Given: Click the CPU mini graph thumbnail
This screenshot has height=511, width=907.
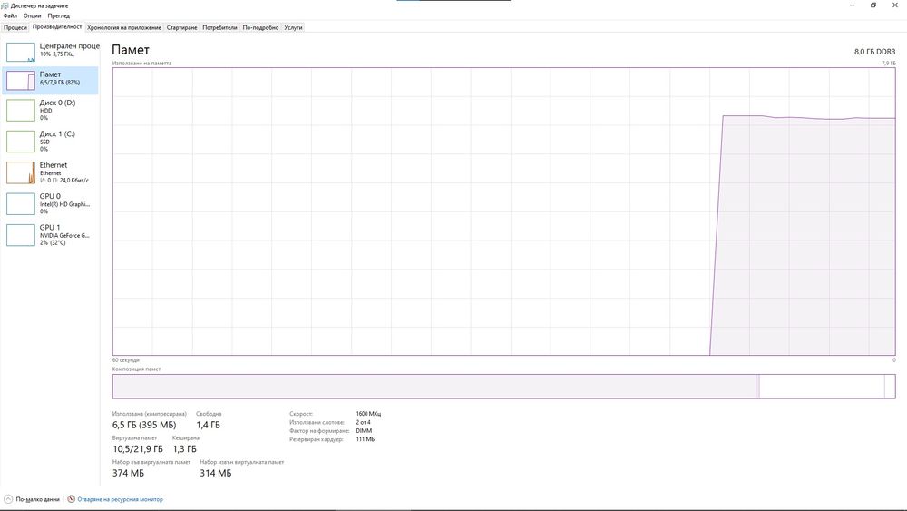Looking at the screenshot, I should coord(21,52).
